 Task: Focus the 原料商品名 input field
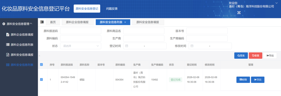144,31
